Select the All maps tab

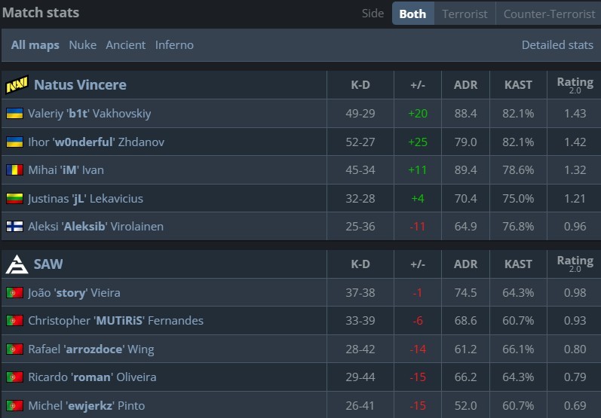tap(35, 45)
